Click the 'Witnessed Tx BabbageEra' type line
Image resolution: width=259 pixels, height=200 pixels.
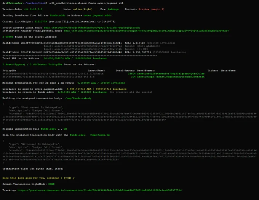tap(35, 144)
